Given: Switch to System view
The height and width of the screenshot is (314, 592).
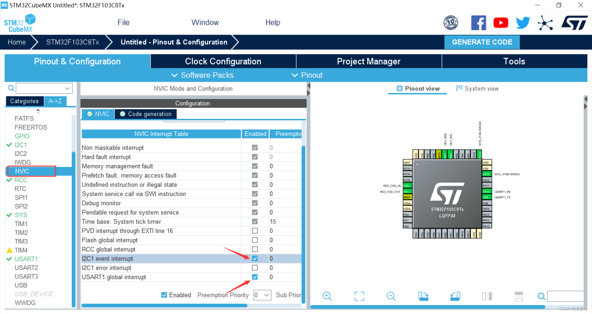Looking at the screenshot, I should [x=477, y=89].
